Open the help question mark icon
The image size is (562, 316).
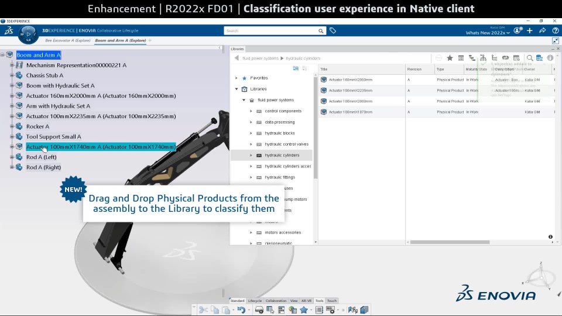tap(555, 30)
